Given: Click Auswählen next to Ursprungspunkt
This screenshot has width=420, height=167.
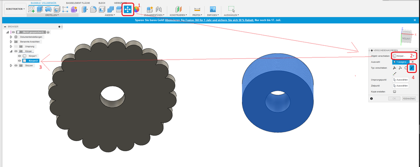Looking at the screenshot, I should click(401, 80).
